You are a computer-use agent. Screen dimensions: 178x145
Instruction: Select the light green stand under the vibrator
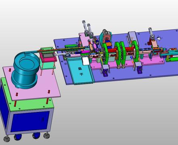pyautogui.click(x=47, y=65)
